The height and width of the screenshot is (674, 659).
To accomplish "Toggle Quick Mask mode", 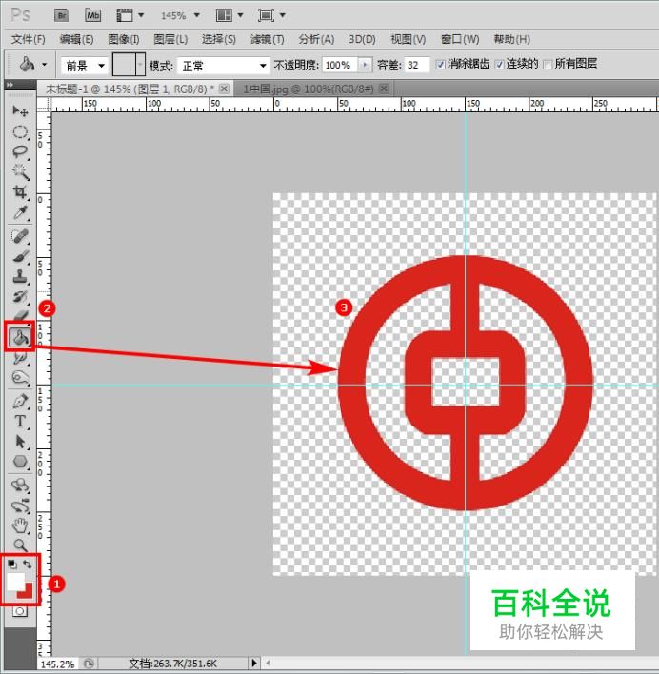I will [x=20, y=611].
